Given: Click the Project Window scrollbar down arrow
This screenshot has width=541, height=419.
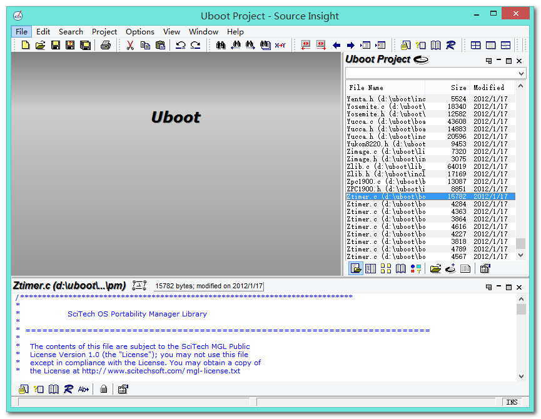Looking at the screenshot, I should (520, 255).
